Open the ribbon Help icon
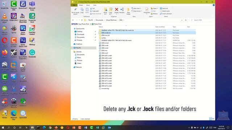Screen dimensions: 232x130 (x=214, y=5)
